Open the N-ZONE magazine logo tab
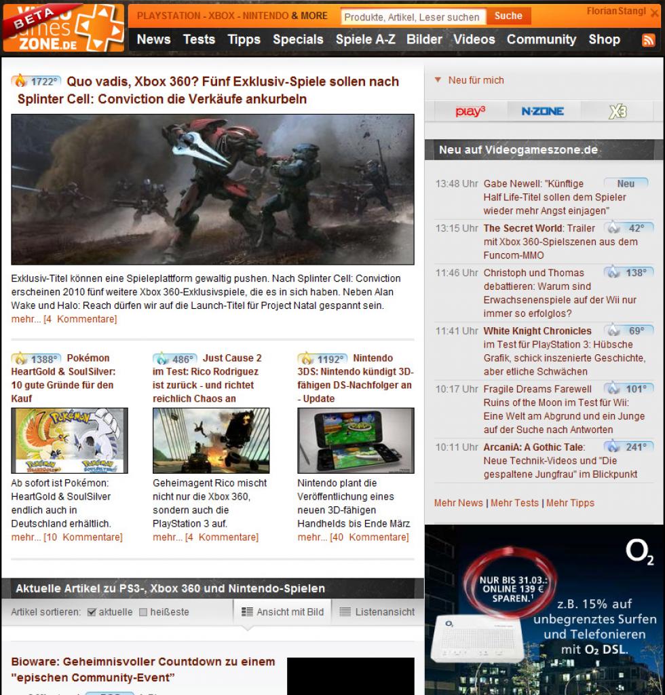This screenshot has width=665, height=695. coord(543,111)
